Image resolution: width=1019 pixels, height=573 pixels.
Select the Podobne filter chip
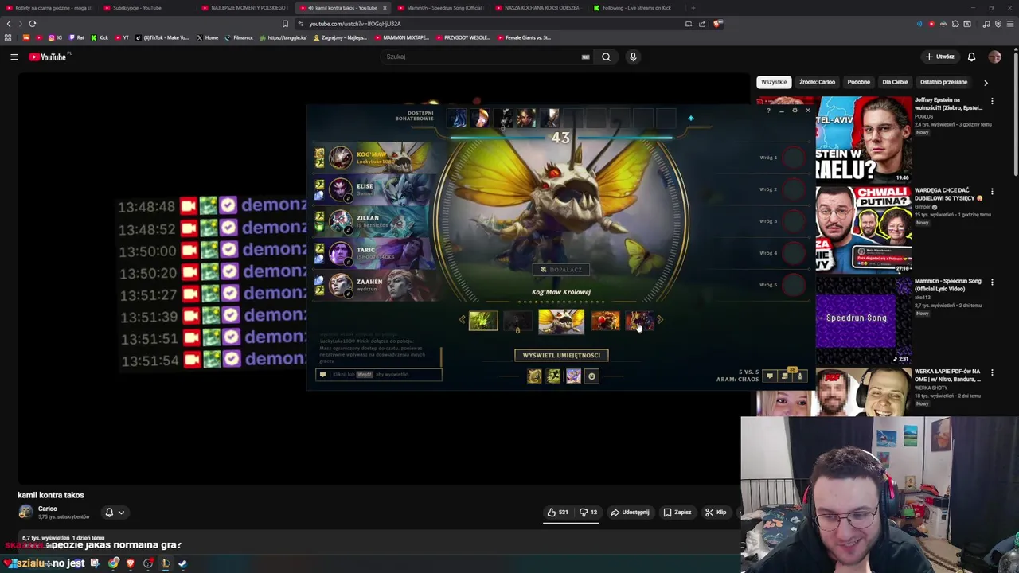pyautogui.click(x=858, y=82)
